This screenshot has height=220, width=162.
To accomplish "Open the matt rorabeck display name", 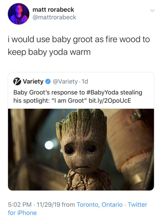I will pyautogui.click(x=53, y=10).
